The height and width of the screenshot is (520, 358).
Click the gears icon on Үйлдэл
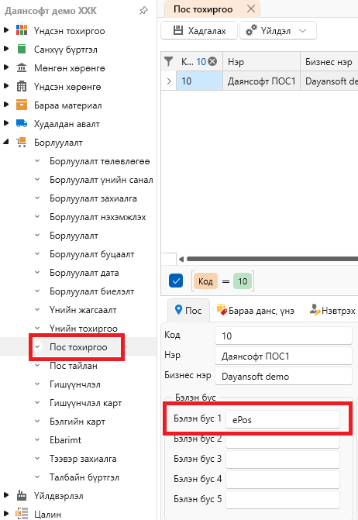(251, 30)
